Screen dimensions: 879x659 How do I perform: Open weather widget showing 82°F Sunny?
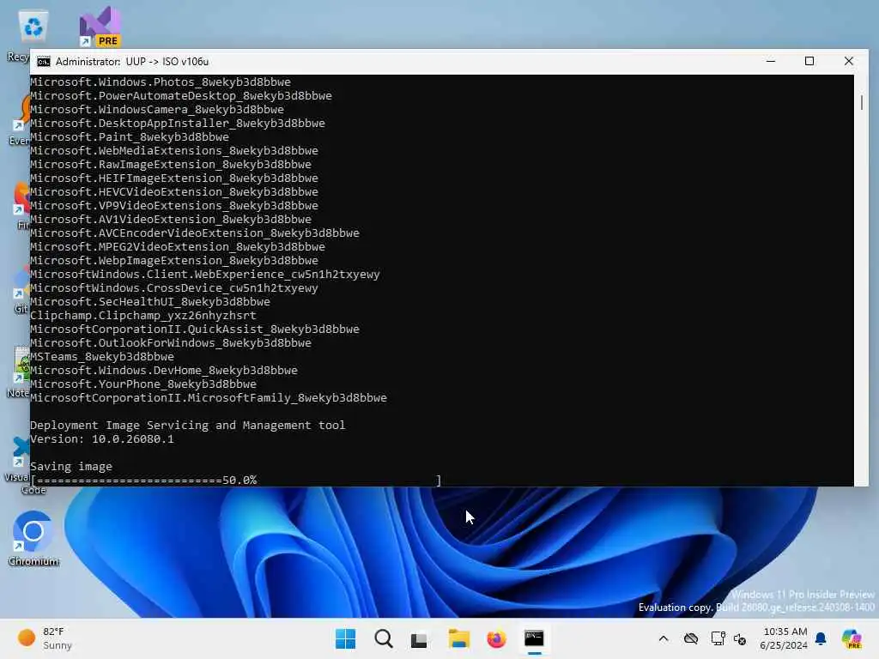coord(45,638)
